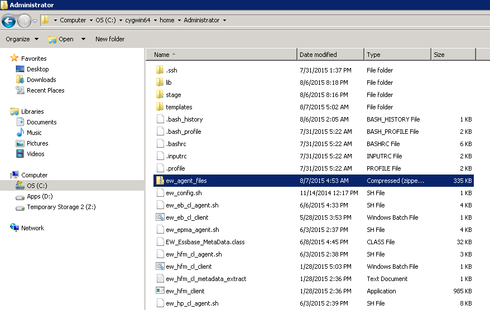Image resolution: width=490 pixels, height=310 pixels.
Task: Select the Desktop icon in Favorites
Action: (20, 69)
